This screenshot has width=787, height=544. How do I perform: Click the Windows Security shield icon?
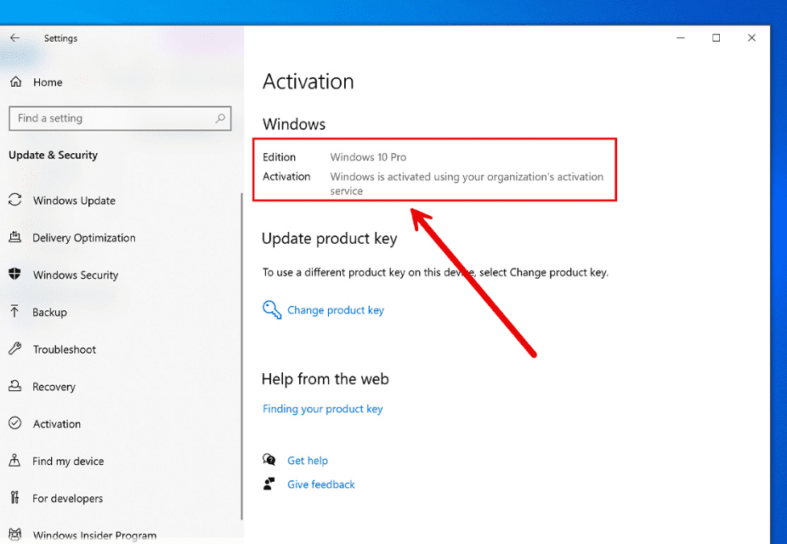[x=14, y=275]
